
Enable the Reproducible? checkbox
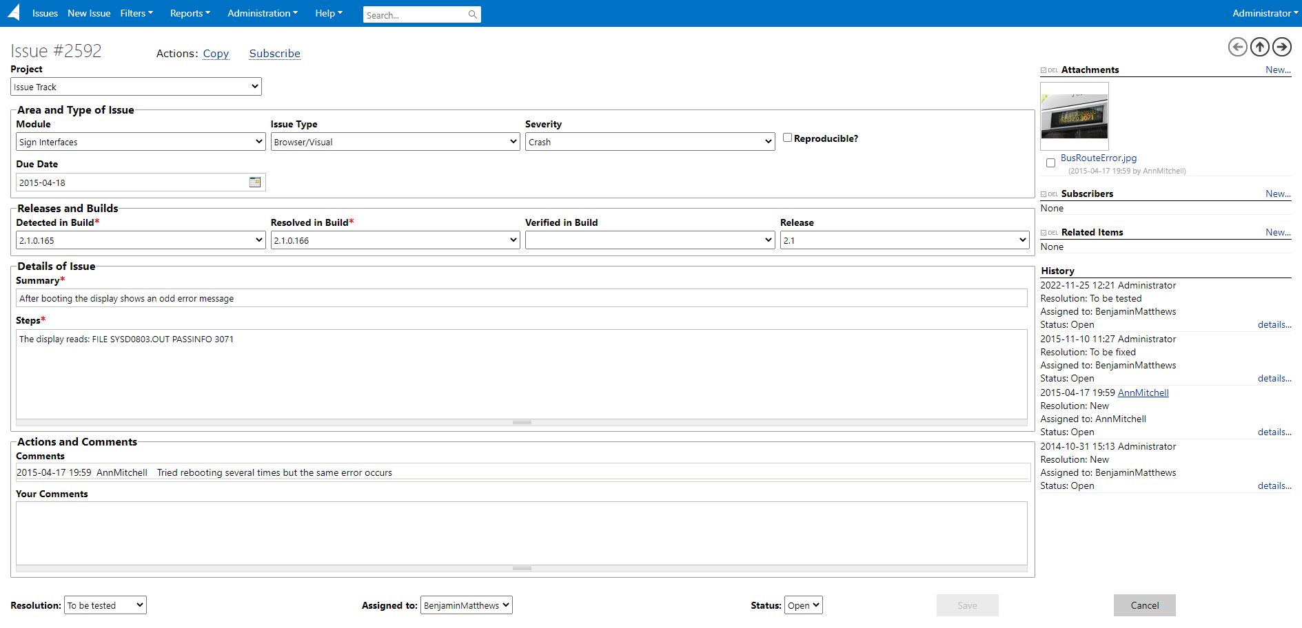coord(787,138)
